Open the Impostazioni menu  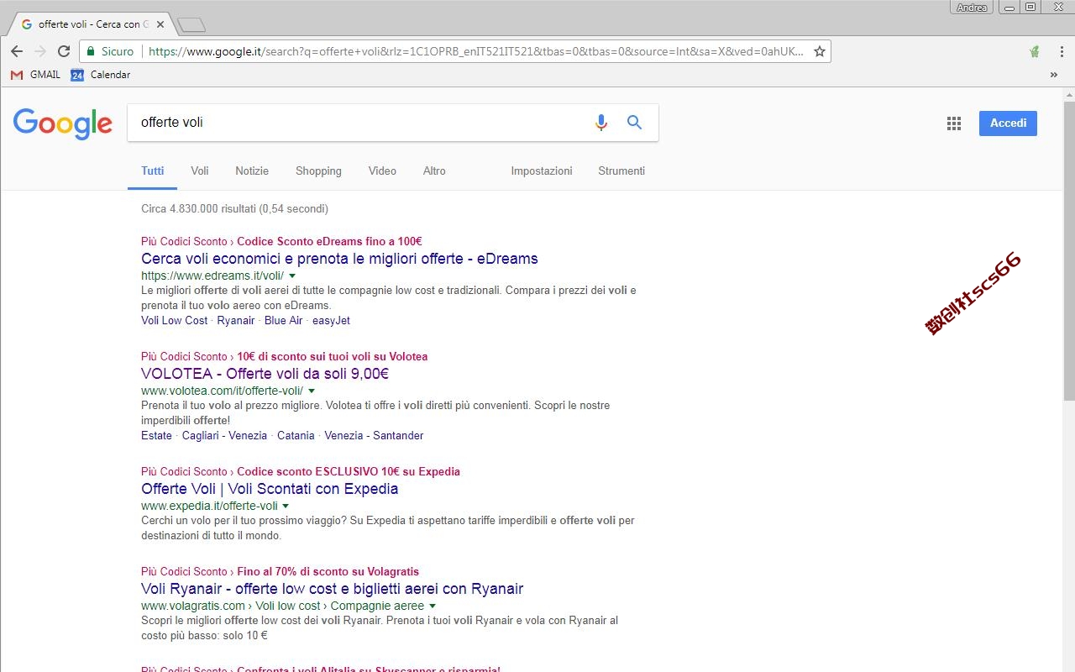(x=542, y=171)
